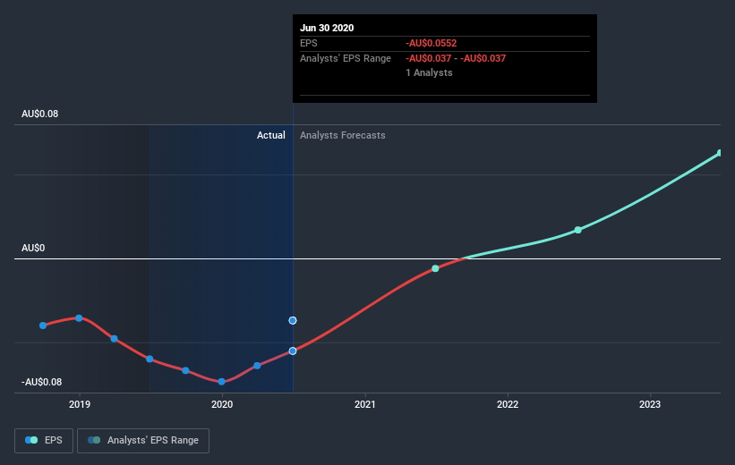The height and width of the screenshot is (465, 735).
Task: Select EPS point between 2019 and mid-2019
Action: (x=114, y=339)
